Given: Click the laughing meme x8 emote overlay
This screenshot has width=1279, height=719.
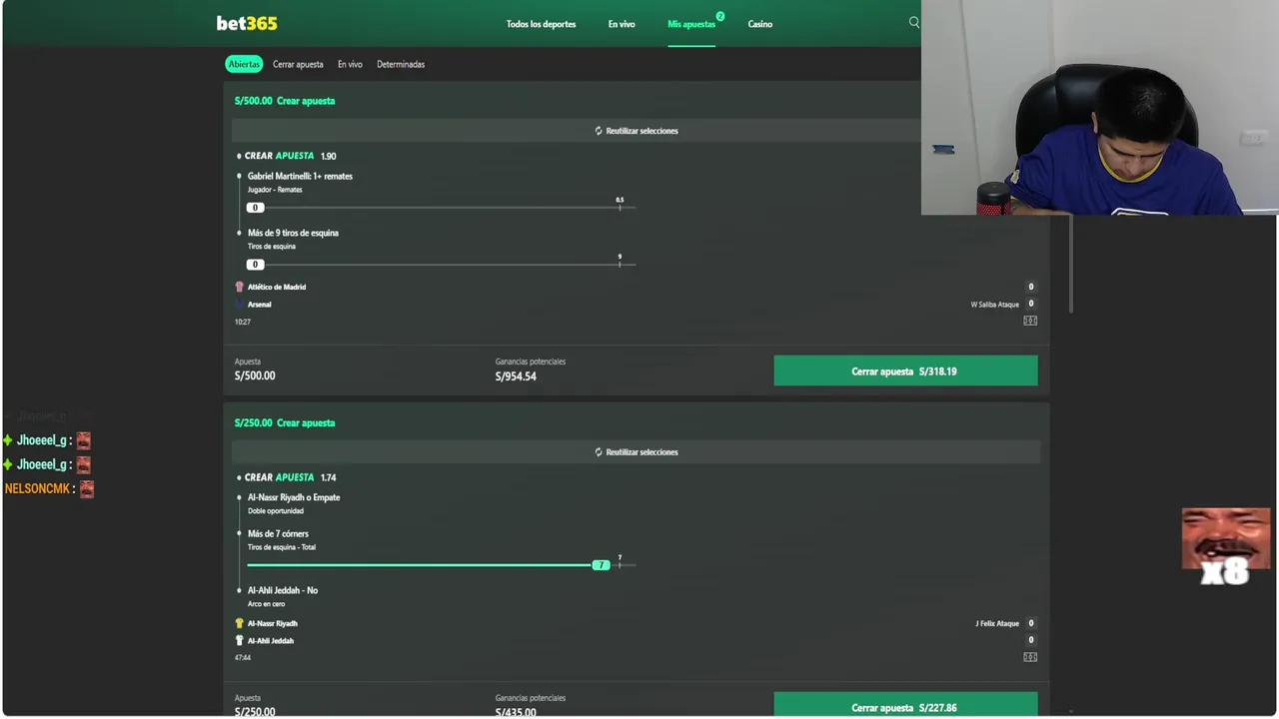Looking at the screenshot, I should pyautogui.click(x=1226, y=545).
